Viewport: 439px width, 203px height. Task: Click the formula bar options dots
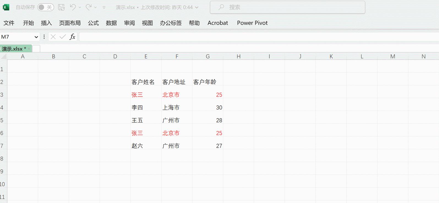44,37
